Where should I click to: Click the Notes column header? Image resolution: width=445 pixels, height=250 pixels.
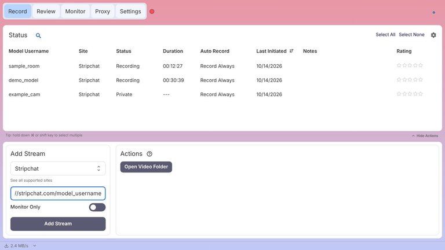[x=310, y=51]
